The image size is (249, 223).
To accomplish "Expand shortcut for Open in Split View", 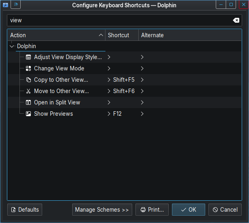I will point(109,102).
